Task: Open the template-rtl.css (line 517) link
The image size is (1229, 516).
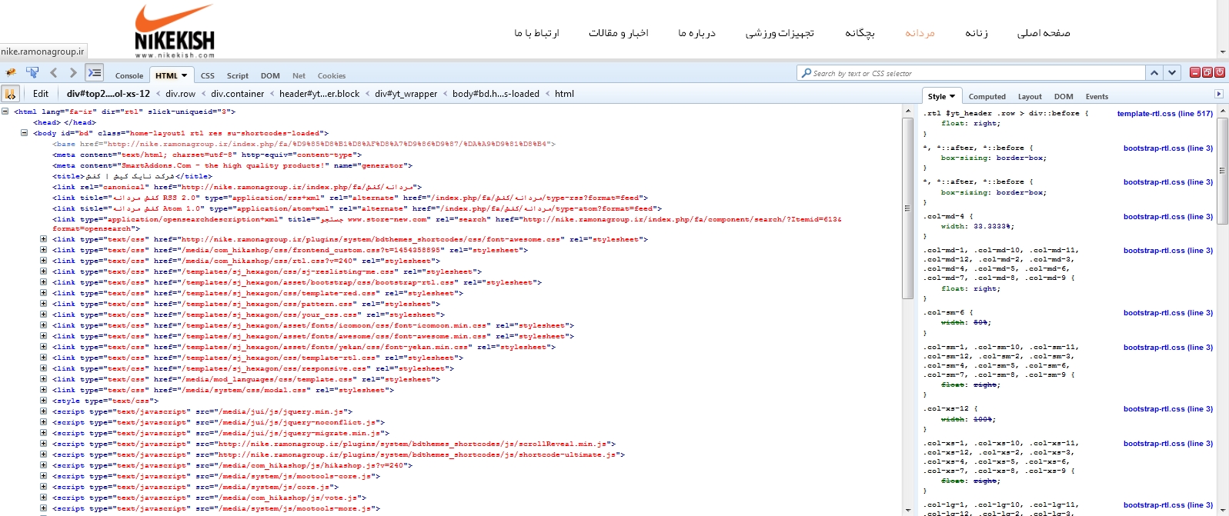Action: 1164,113
